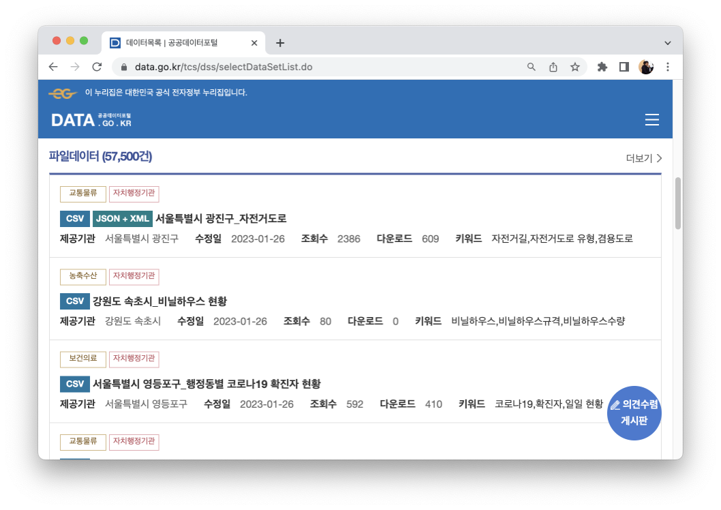The width and height of the screenshot is (721, 510).
Task: Click keywords 비닐하우스,비닐하우스규격,비닐하우스수량
Action: [x=538, y=321]
